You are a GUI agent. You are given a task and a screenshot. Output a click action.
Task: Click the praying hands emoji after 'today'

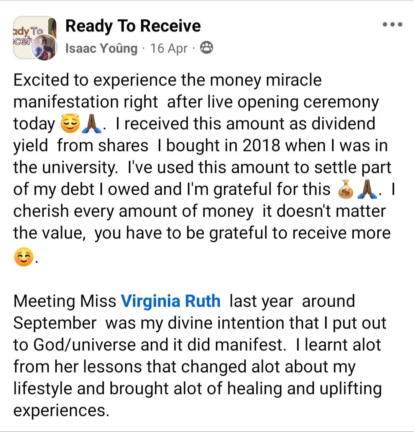click(x=92, y=124)
